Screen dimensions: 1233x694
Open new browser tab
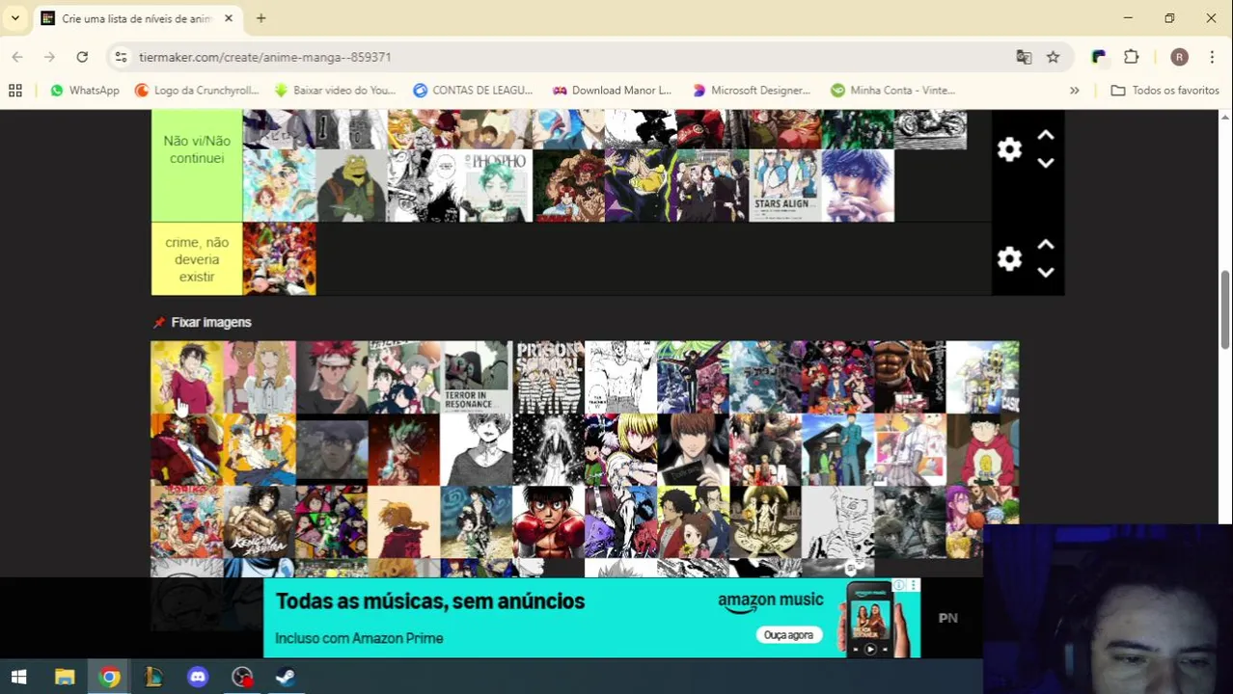coord(260,18)
